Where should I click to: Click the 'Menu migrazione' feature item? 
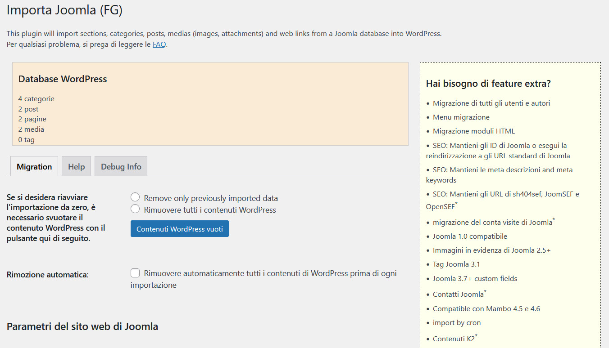click(461, 117)
